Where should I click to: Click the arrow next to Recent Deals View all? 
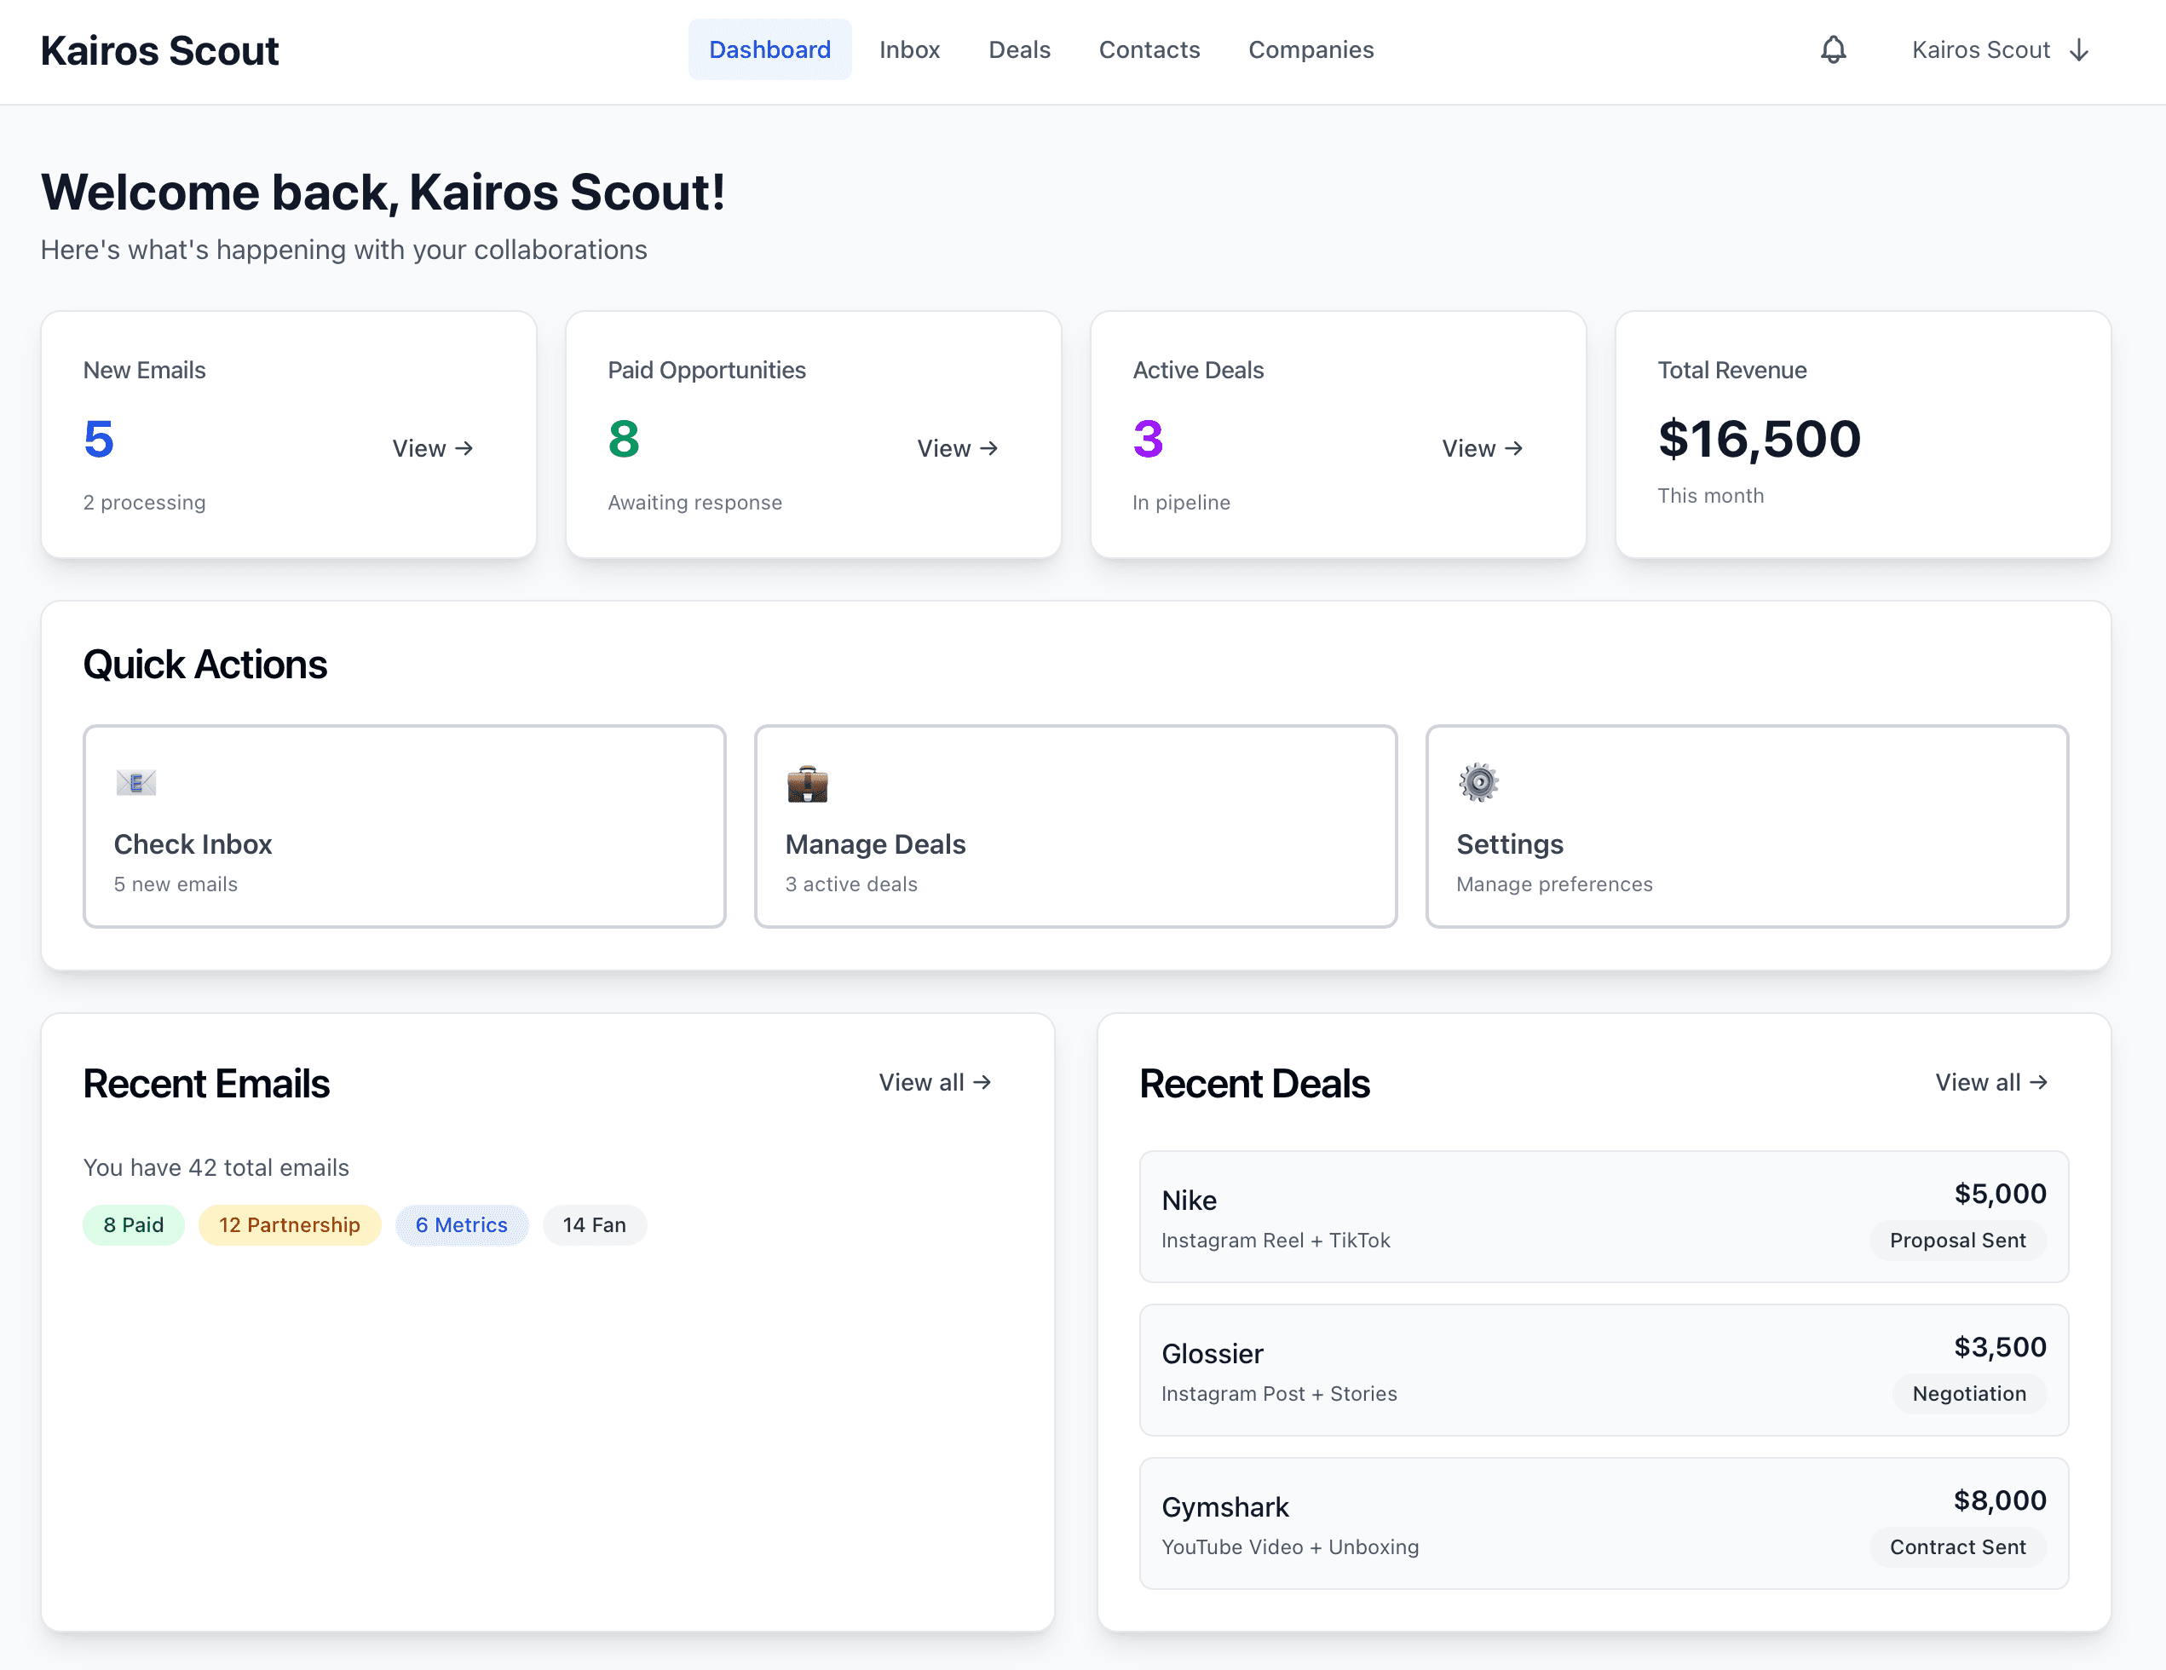[x=2039, y=1082]
